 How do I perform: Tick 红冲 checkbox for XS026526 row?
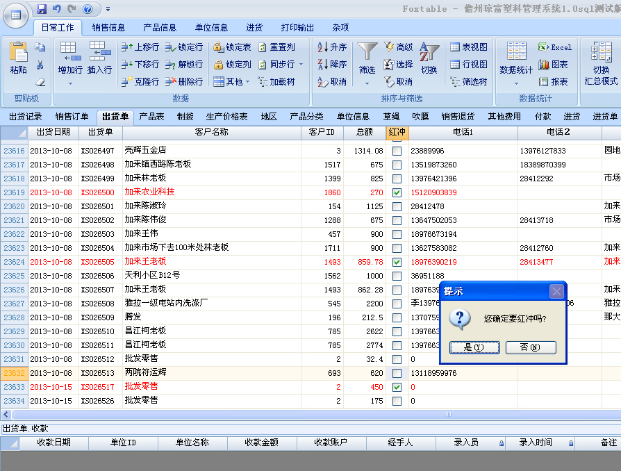click(x=397, y=401)
